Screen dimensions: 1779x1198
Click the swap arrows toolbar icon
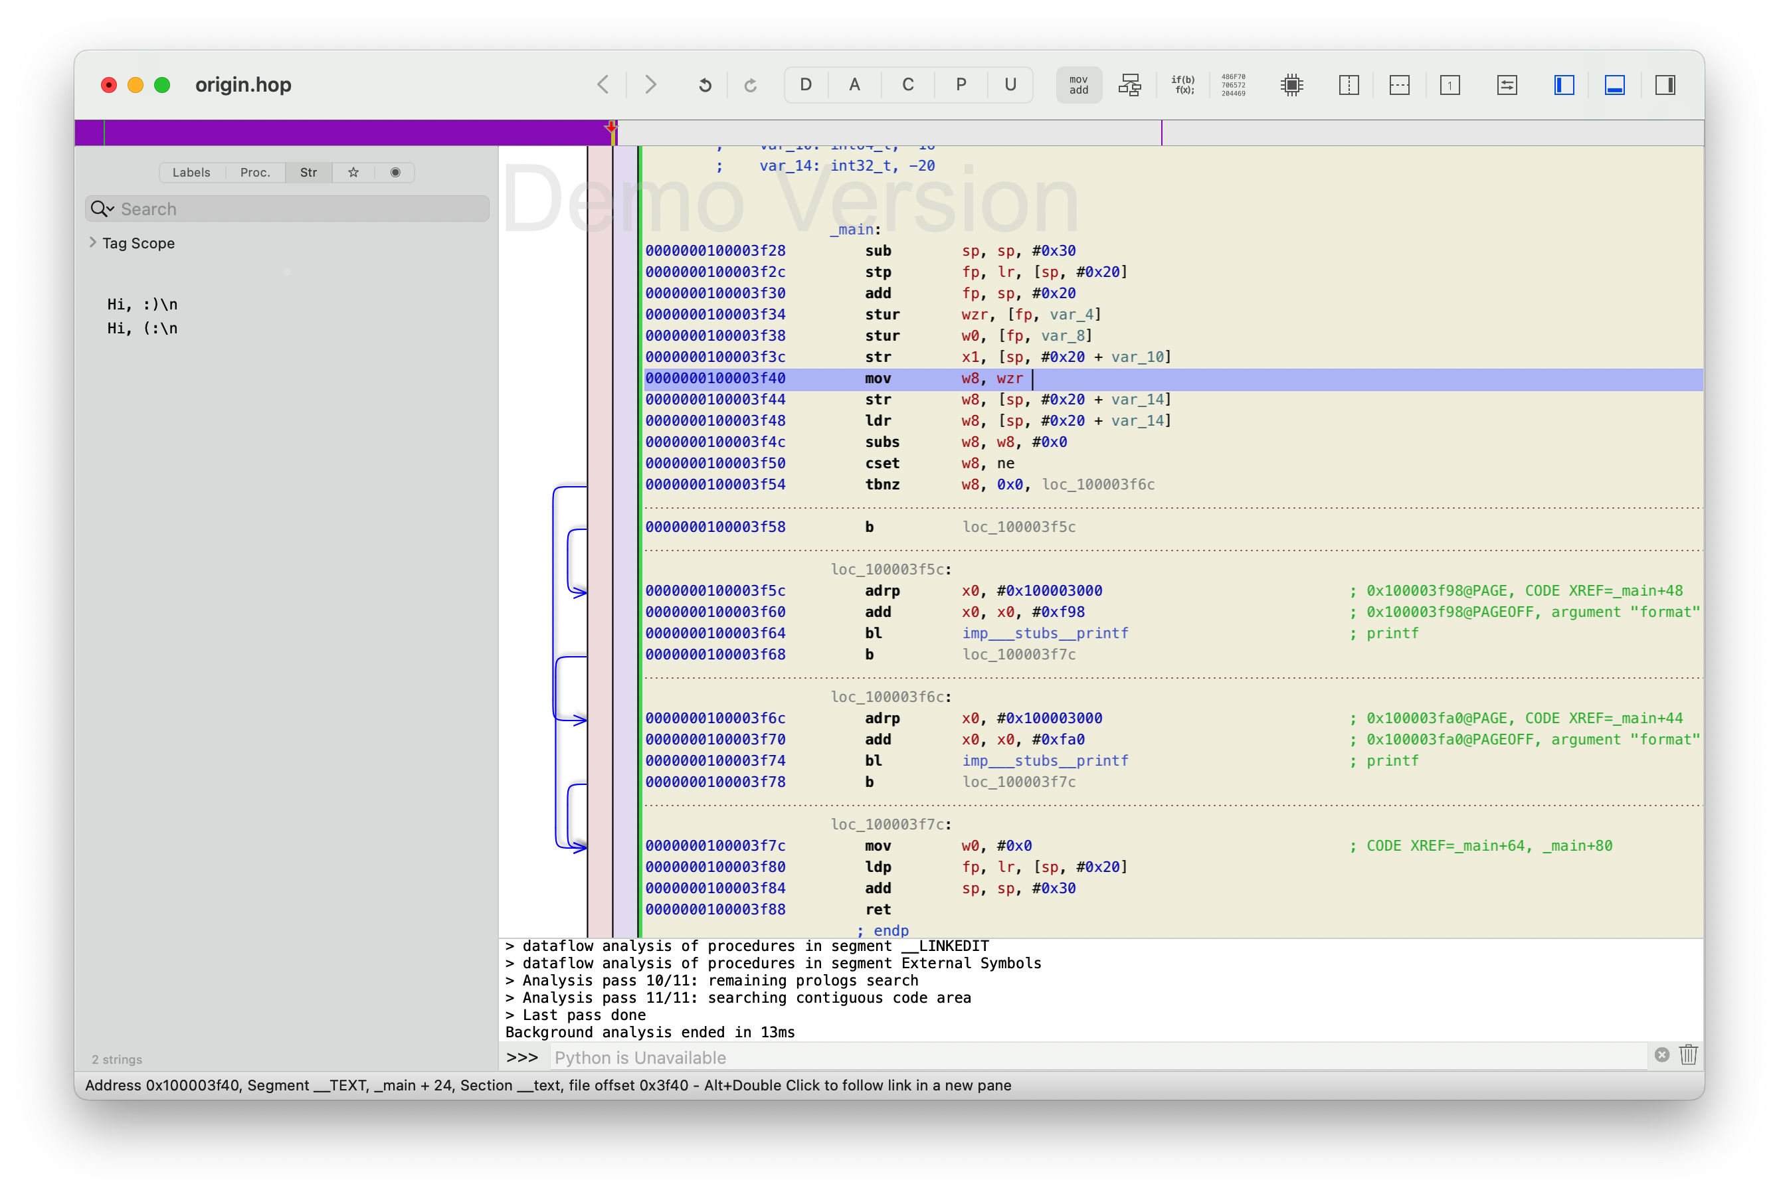pos(1506,85)
